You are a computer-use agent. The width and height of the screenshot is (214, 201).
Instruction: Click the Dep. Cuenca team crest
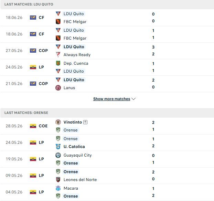(58, 63)
